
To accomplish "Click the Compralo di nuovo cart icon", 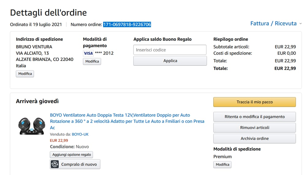I will 55,164.
